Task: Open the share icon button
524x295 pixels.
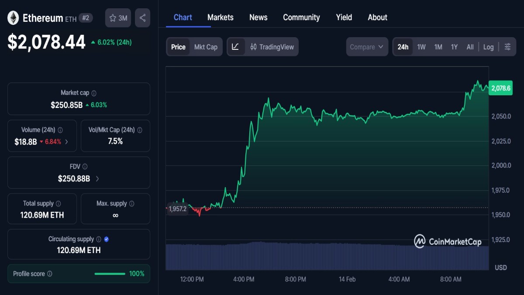Action: (142, 18)
